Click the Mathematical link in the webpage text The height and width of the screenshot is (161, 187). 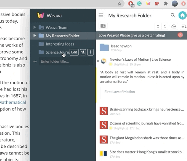pos(13,103)
